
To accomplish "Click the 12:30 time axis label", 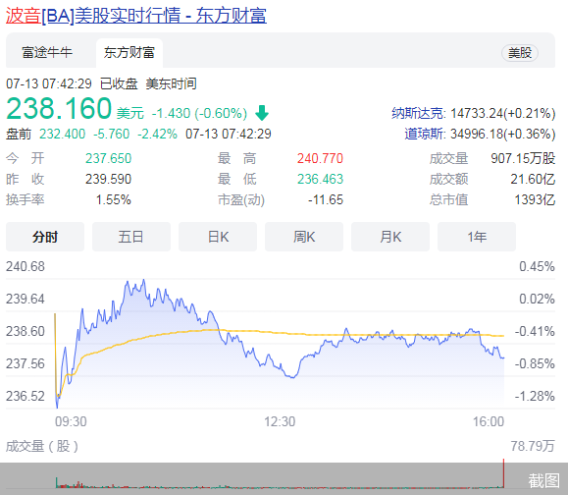I will (280, 421).
